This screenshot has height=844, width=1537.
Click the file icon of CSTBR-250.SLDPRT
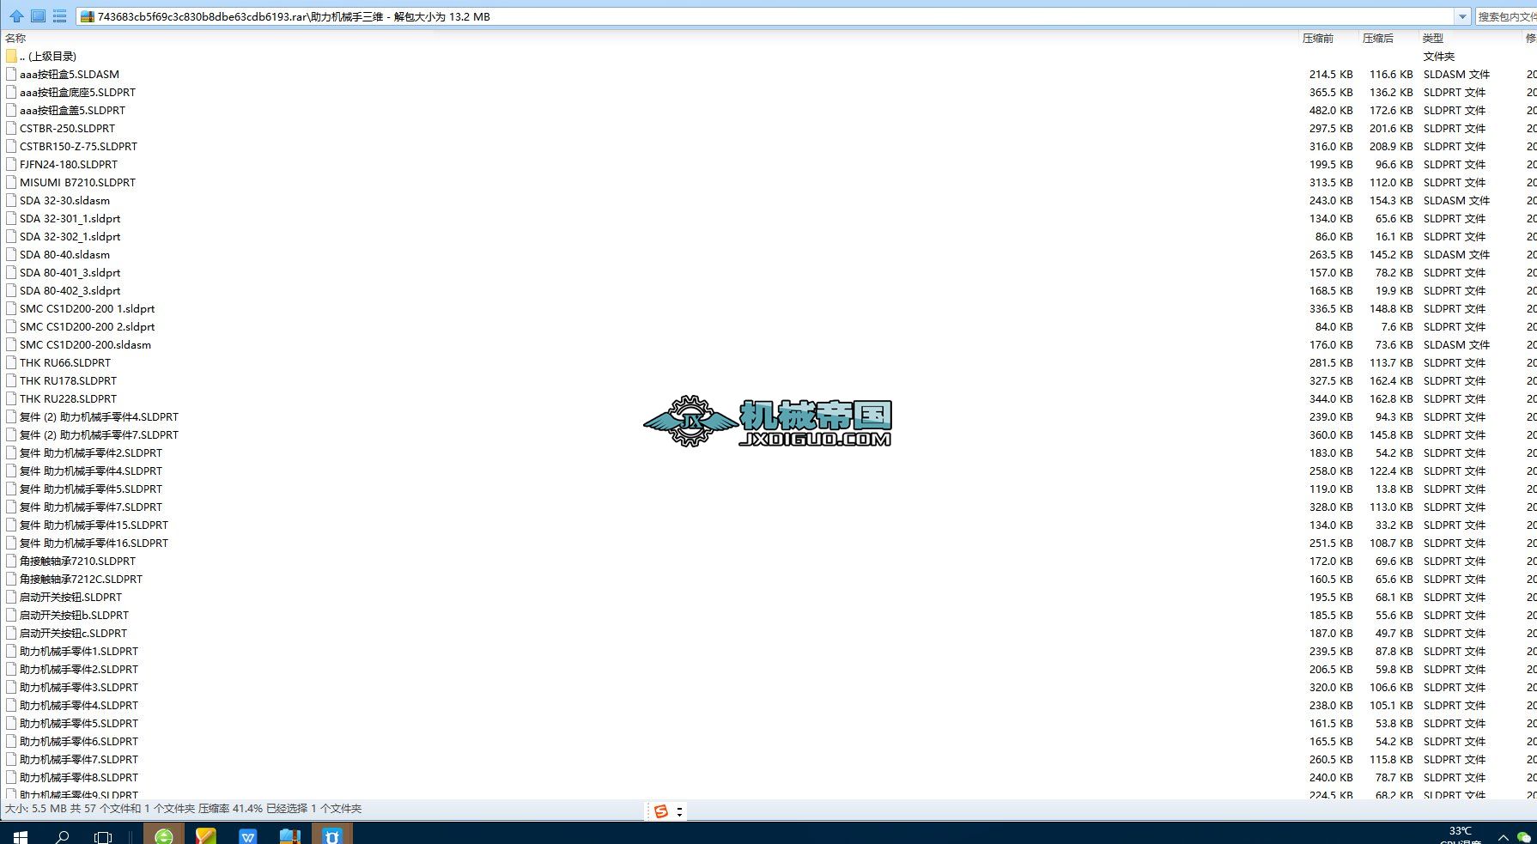(11, 128)
